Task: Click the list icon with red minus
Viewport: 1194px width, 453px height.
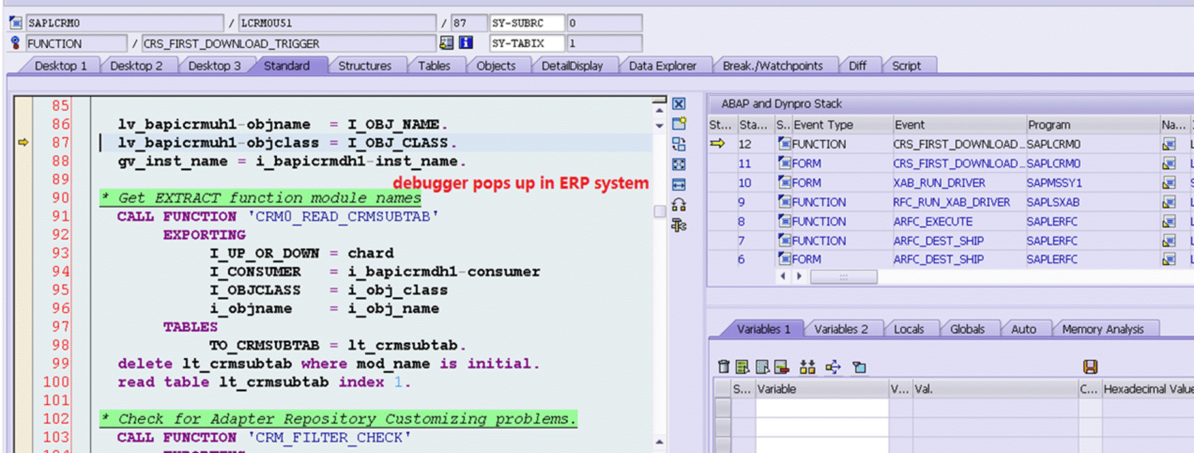Action: click(782, 367)
